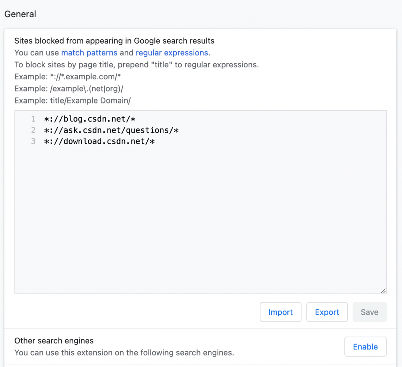Click the 'Other search engines' heading
The image size is (402, 367).
tap(54, 341)
